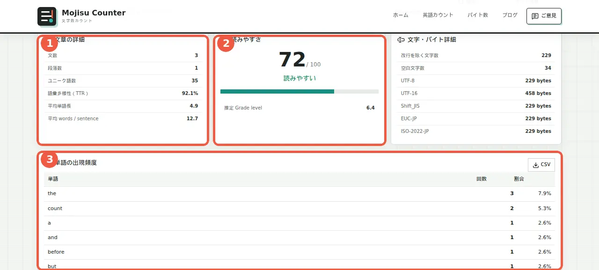Click the red number 2 badge

(x=226, y=44)
